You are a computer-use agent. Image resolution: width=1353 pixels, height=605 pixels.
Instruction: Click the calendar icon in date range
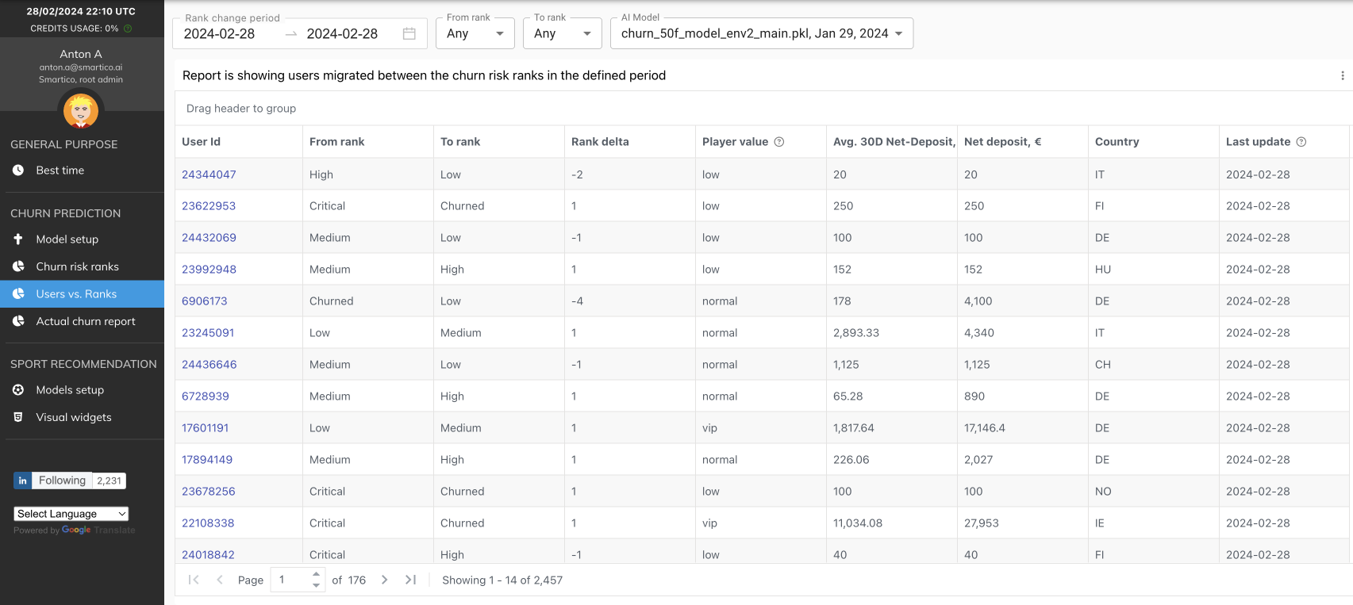tap(409, 33)
